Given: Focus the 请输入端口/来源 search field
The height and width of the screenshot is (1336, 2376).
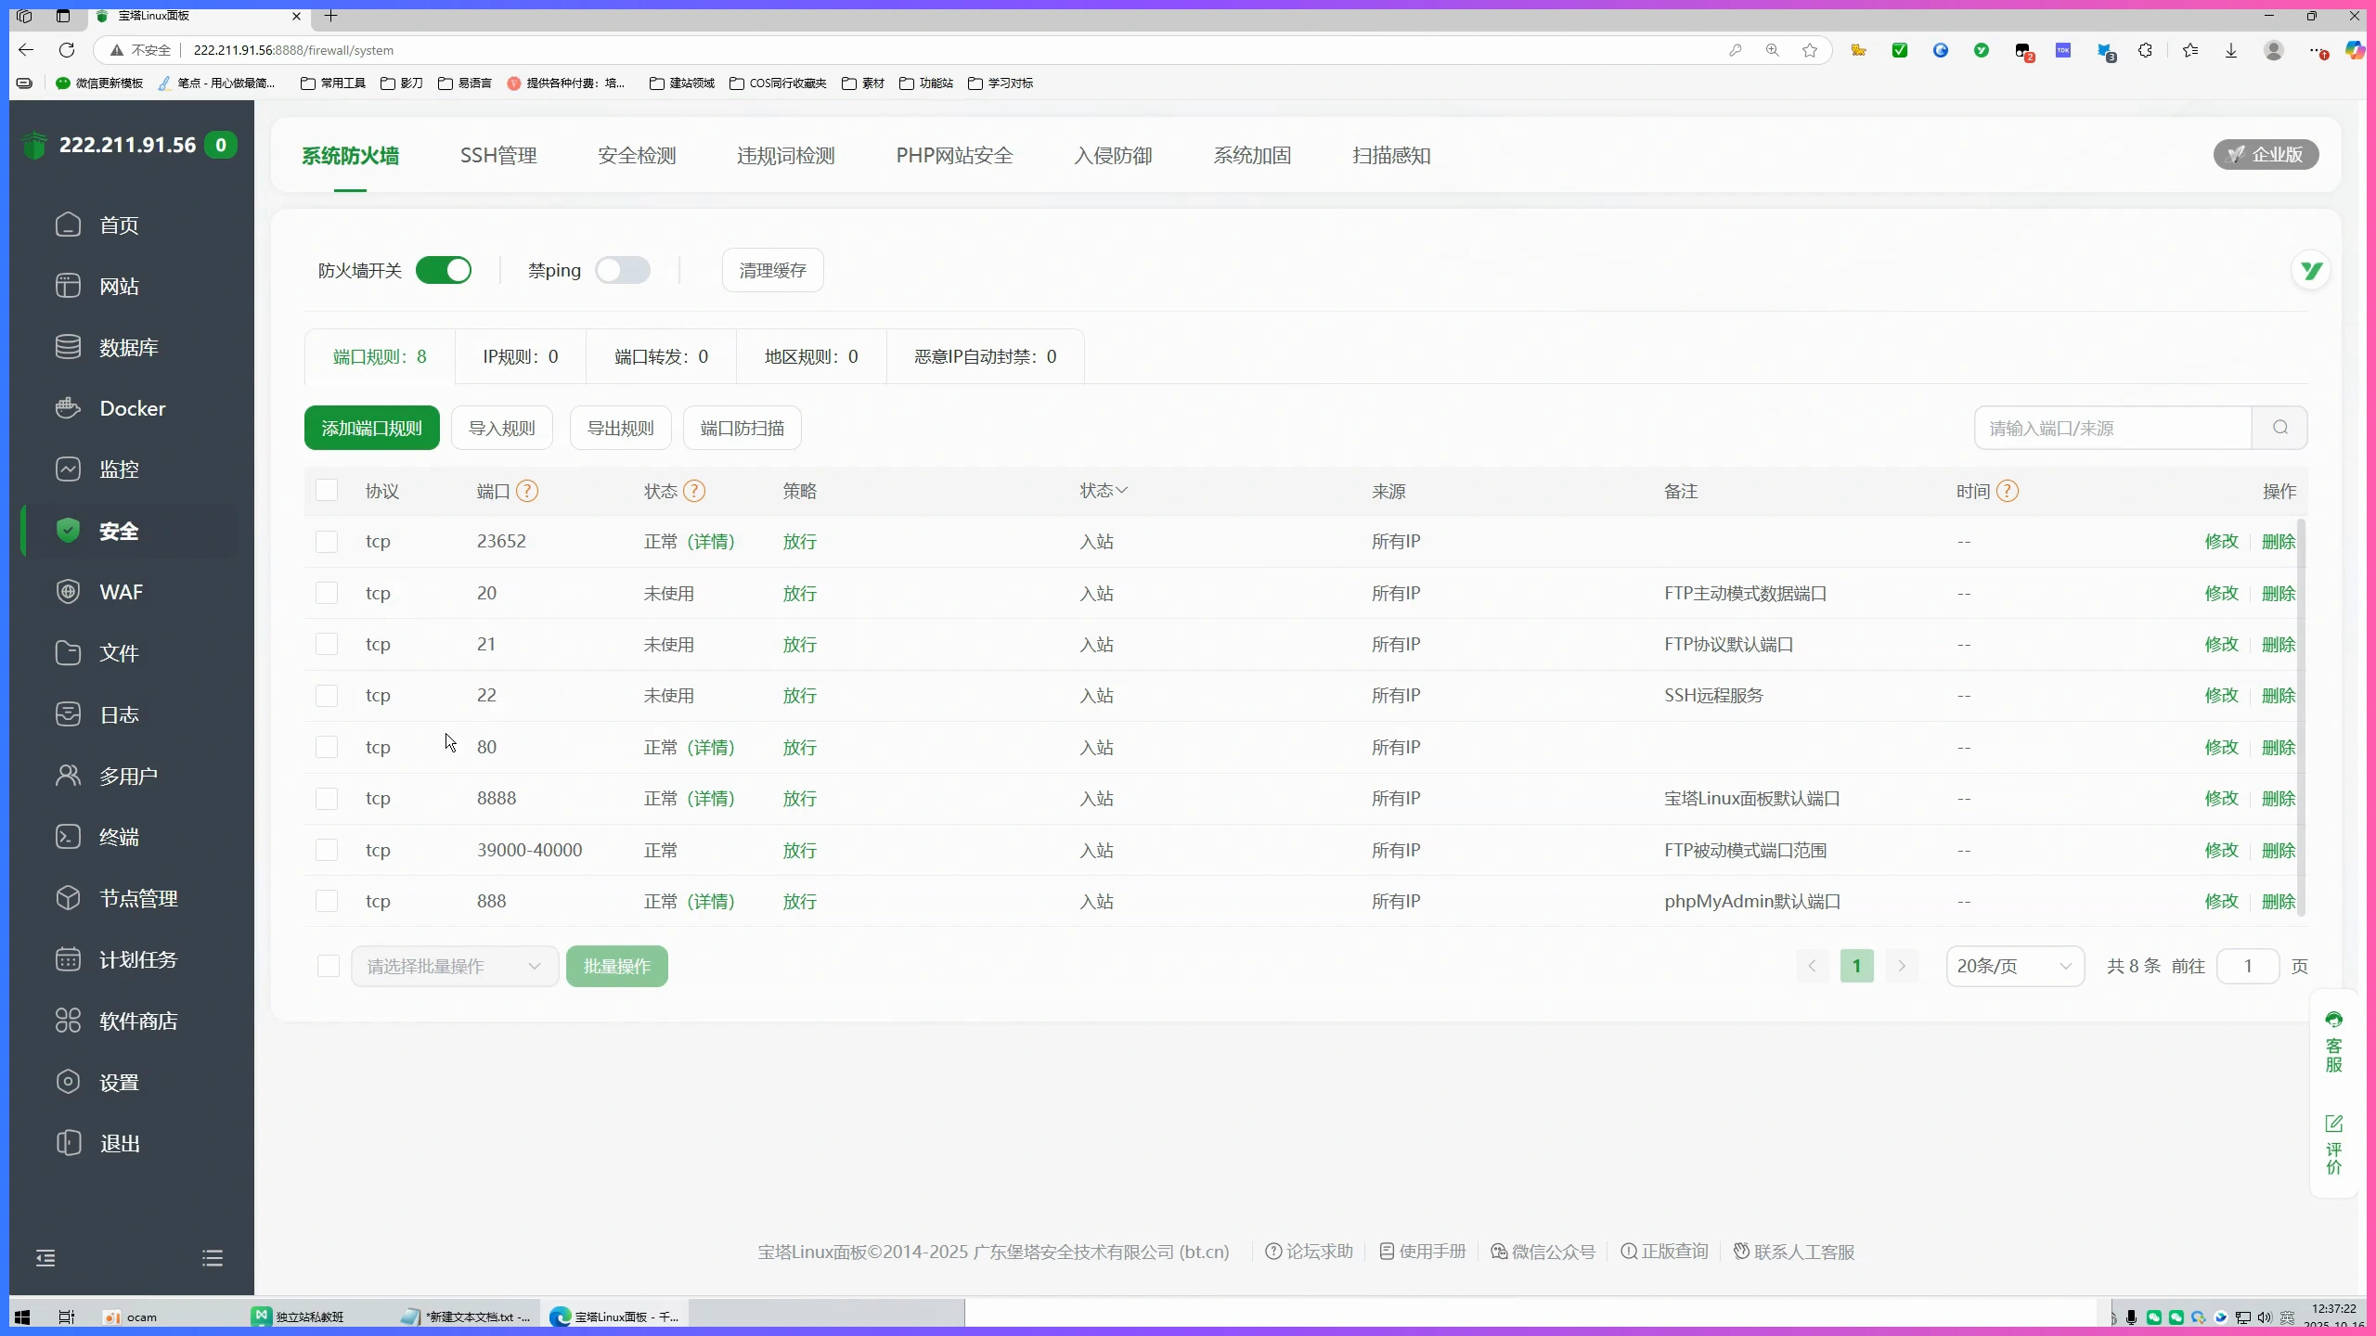Looking at the screenshot, I should pos(2112,428).
